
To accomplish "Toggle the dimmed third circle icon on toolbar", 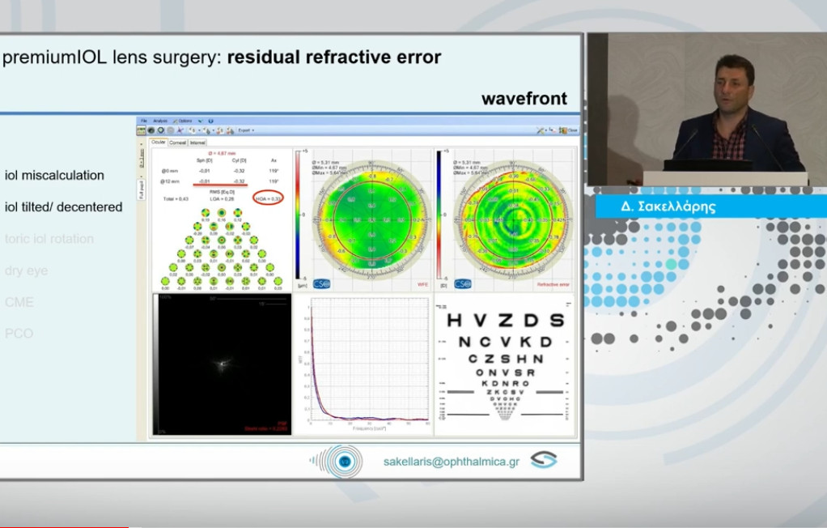I will point(170,130).
